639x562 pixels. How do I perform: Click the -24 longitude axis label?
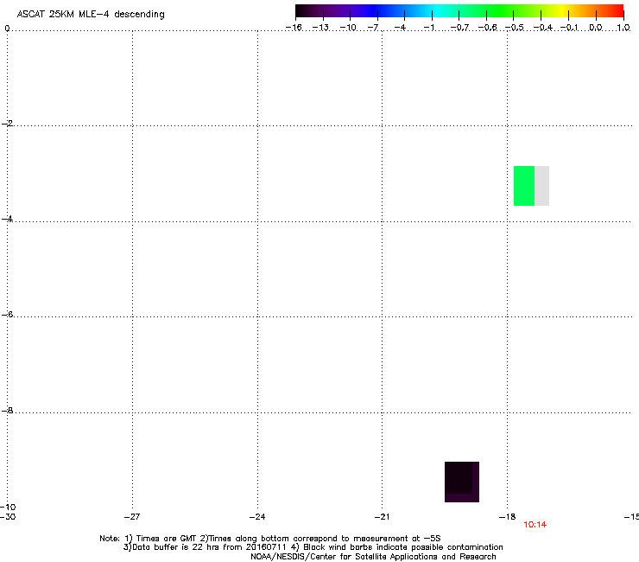[257, 517]
